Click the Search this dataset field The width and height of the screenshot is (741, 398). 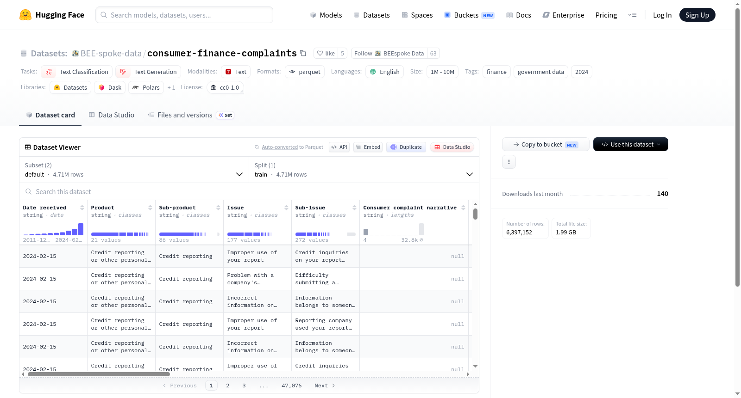pyautogui.click(x=249, y=191)
